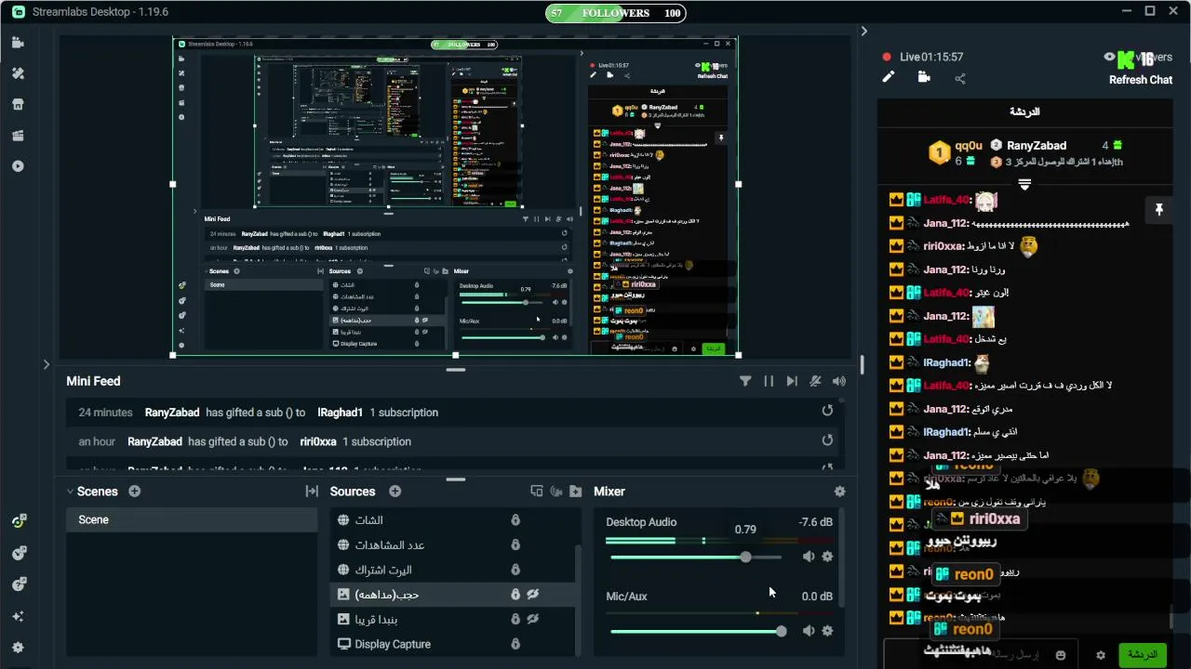Open the Highlighter play icon in sidebar
The height and width of the screenshot is (669, 1191).
[18, 166]
